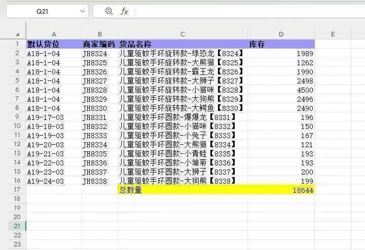
Task: Click the yellow 总数量 cell
Action: 182,190
